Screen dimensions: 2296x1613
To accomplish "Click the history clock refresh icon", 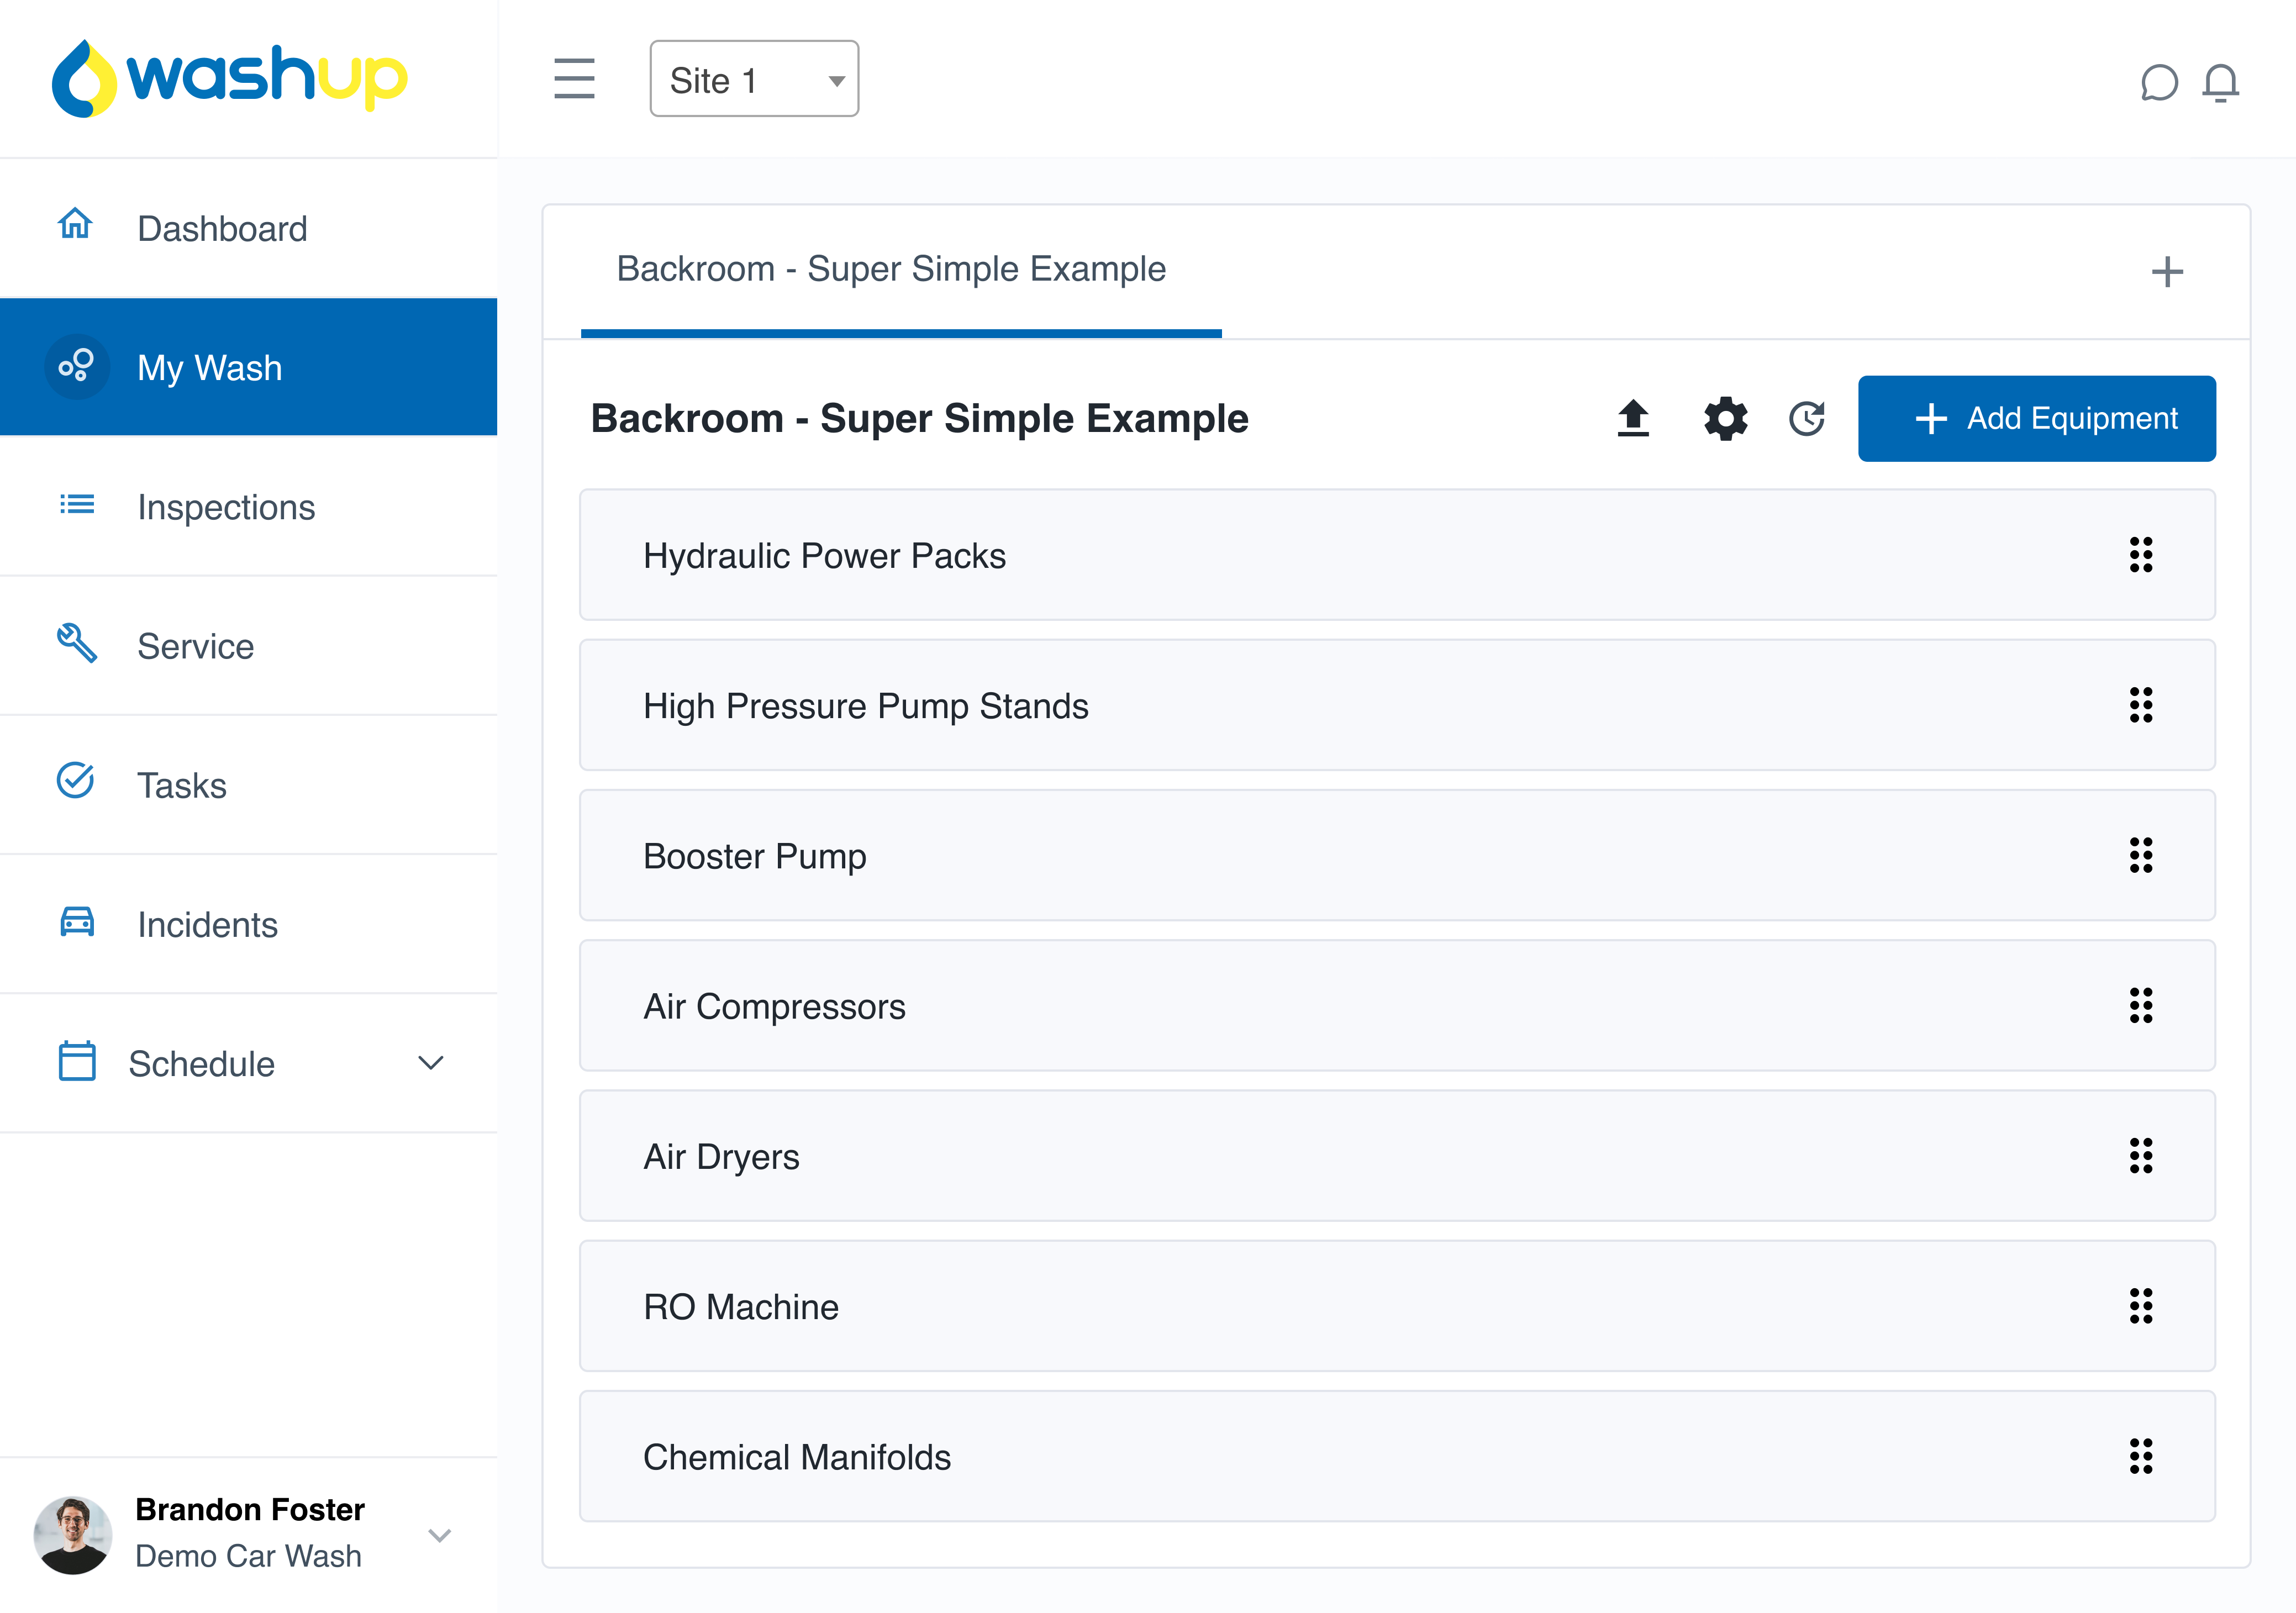I will coord(1806,418).
